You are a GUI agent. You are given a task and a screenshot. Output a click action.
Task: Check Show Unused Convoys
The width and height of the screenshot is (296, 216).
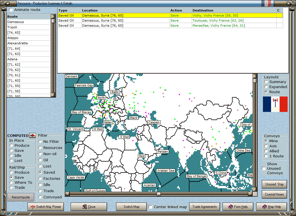[264, 168]
